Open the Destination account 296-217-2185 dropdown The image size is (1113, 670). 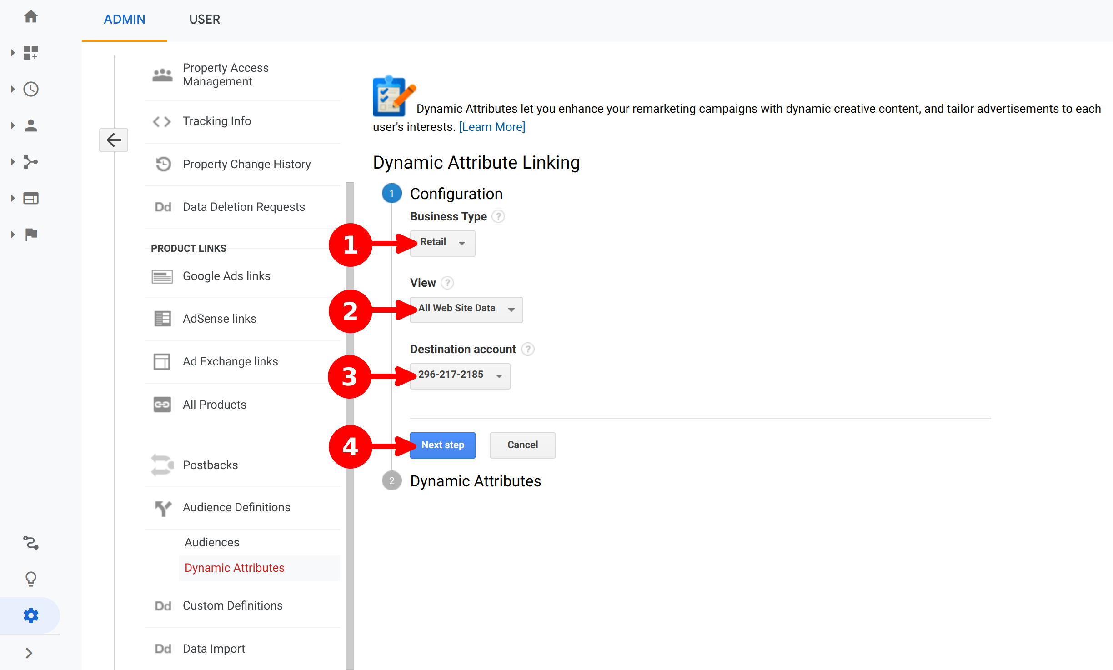pos(460,376)
